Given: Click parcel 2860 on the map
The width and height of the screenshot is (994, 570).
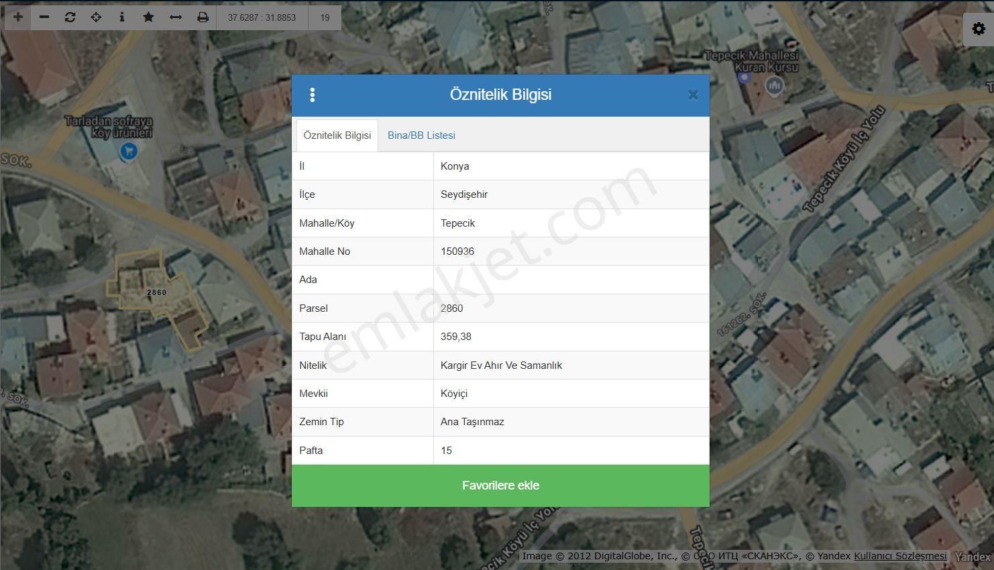Looking at the screenshot, I should click(156, 292).
